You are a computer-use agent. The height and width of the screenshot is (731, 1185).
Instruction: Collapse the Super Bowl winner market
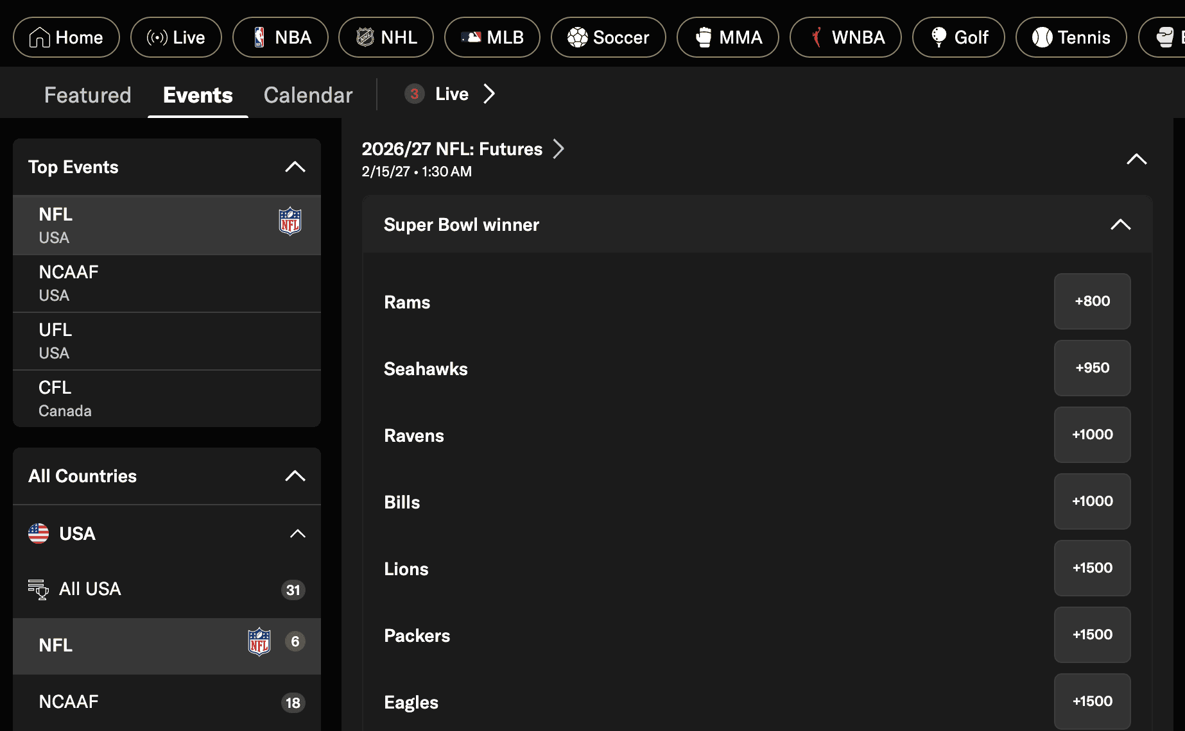[1121, 224]
